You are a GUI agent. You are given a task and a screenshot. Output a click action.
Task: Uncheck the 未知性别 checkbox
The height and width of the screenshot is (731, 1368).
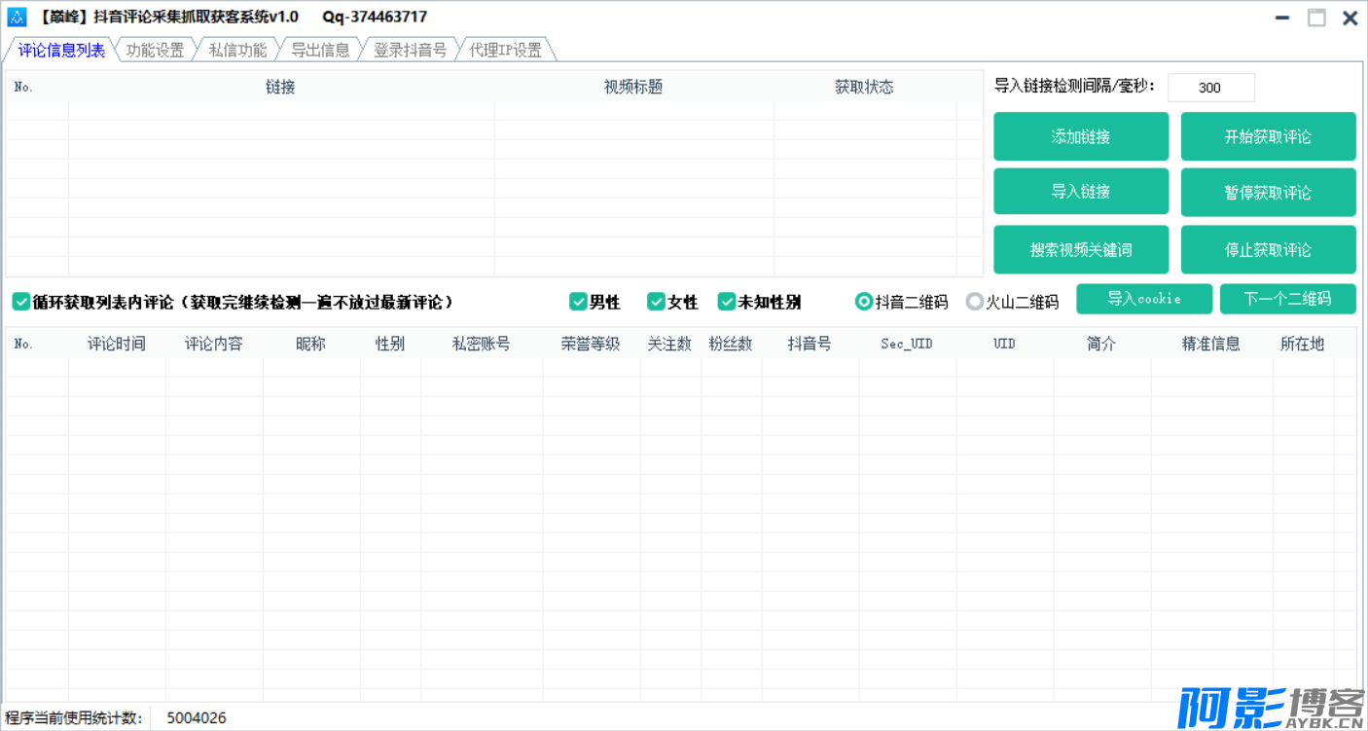(x=727, y=302)
